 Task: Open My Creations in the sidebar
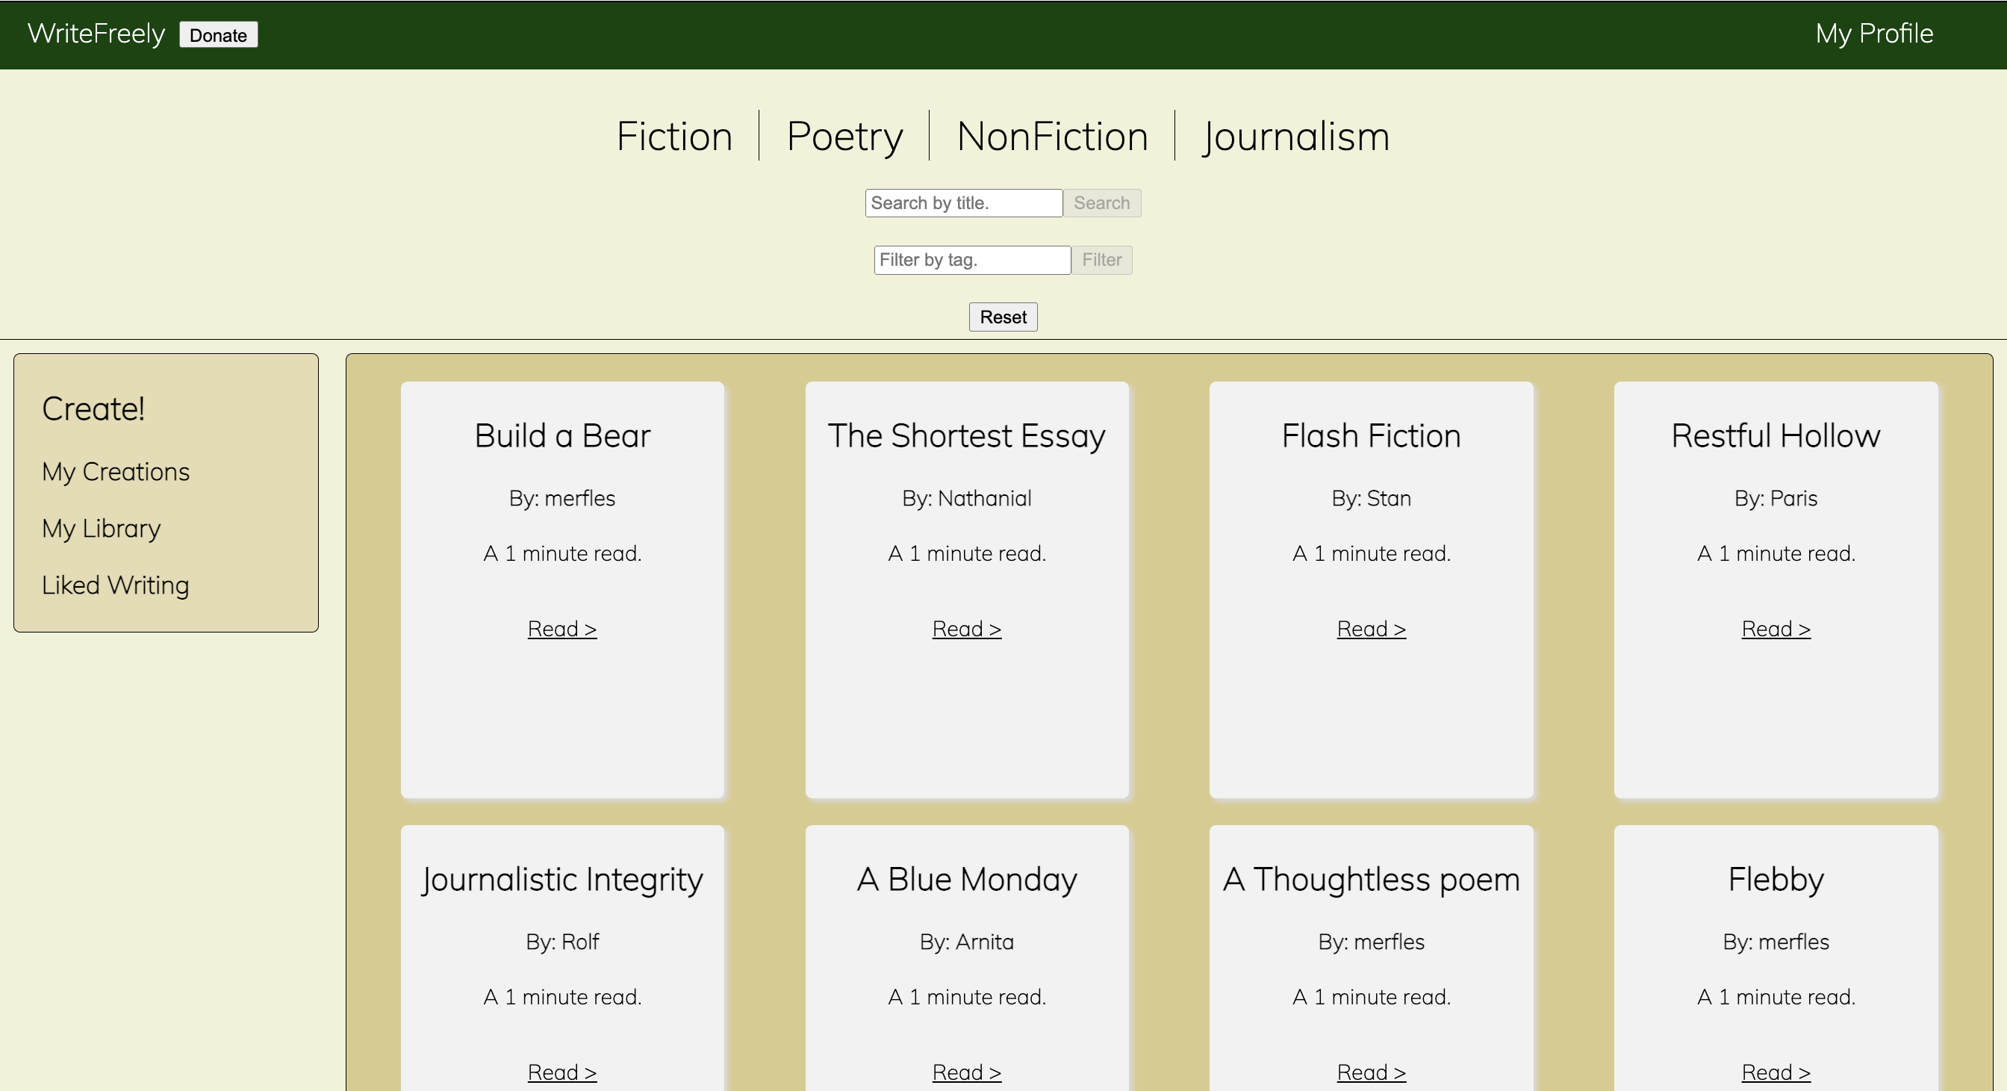115,470
